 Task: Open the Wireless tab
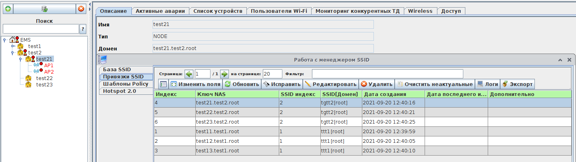click(420, 11)
